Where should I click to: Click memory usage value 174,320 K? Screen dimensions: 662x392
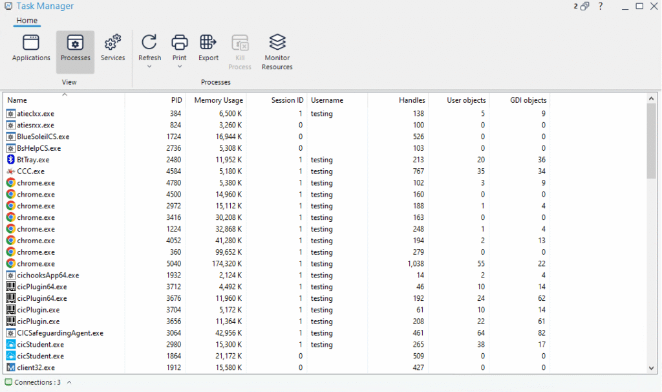coord(227,263)
